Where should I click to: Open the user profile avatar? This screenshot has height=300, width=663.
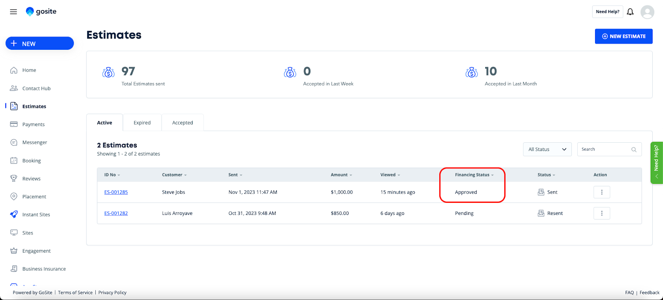click(647, 12)
